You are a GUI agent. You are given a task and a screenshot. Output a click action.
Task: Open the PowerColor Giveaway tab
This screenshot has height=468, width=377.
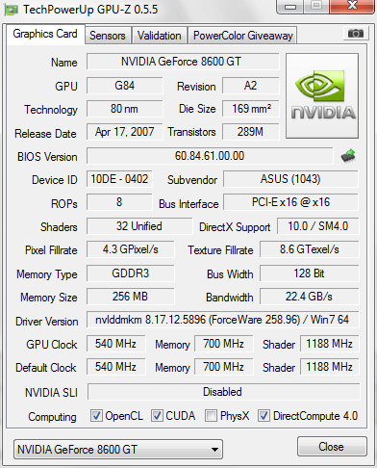(243, 36)
